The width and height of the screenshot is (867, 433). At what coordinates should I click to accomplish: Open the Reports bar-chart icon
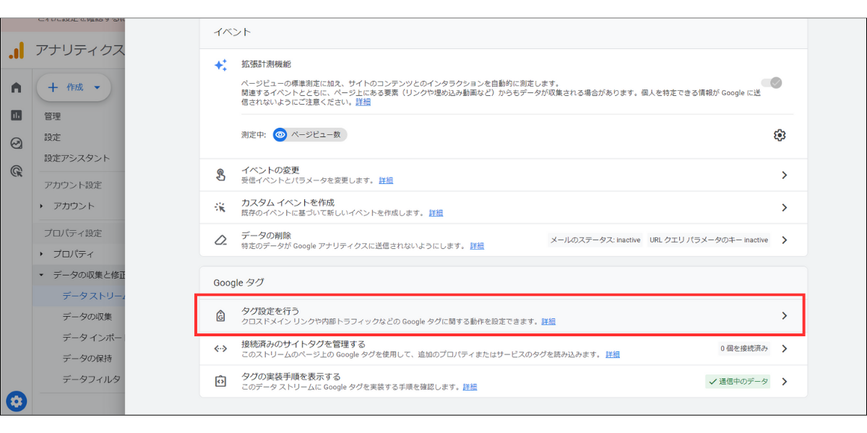click(x=16, y=115)
